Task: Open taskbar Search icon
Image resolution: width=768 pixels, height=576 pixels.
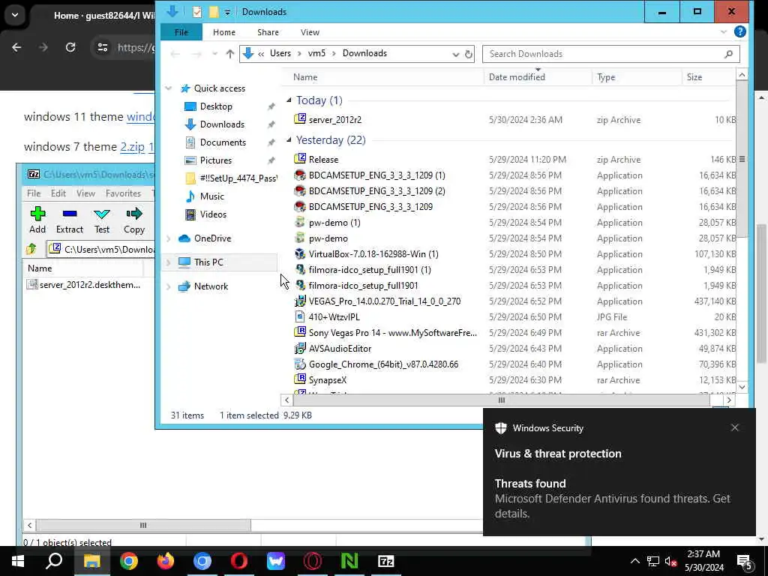Action: pos(54,561)
